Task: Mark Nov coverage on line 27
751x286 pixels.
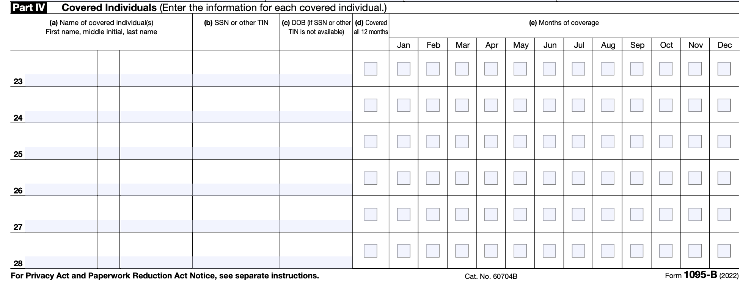Action: [695, 214]
